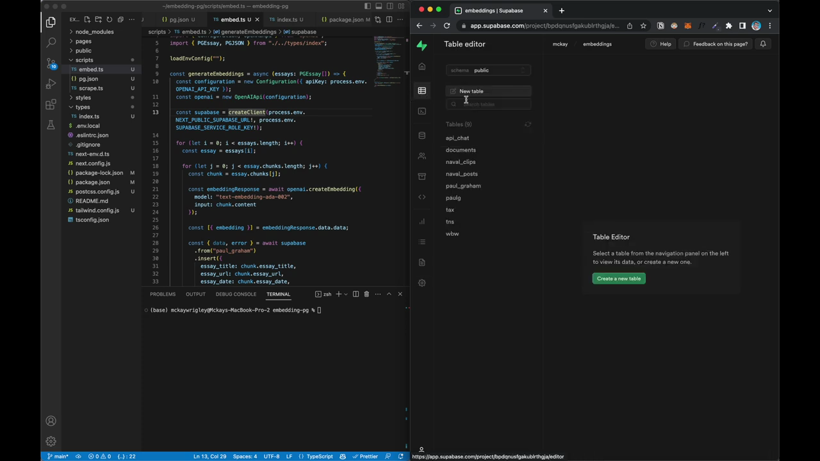
Task: Split the terminal panel
Action: coord(356,294)
